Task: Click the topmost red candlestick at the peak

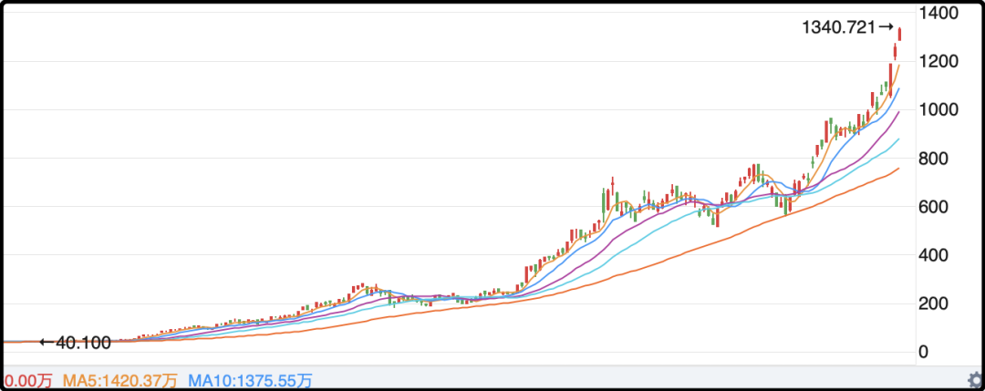Action: 899,34
